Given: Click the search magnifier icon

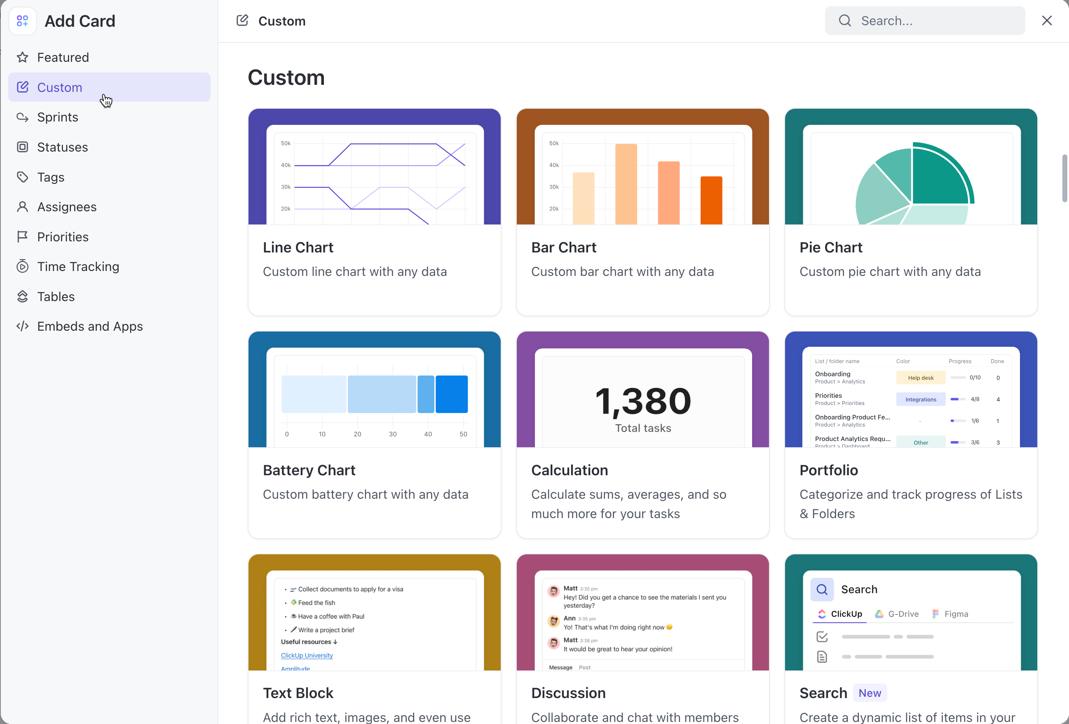Looking at the screenshot, I should [844, 20].
